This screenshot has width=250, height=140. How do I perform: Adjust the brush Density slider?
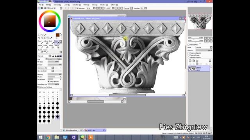coord(55,65)
